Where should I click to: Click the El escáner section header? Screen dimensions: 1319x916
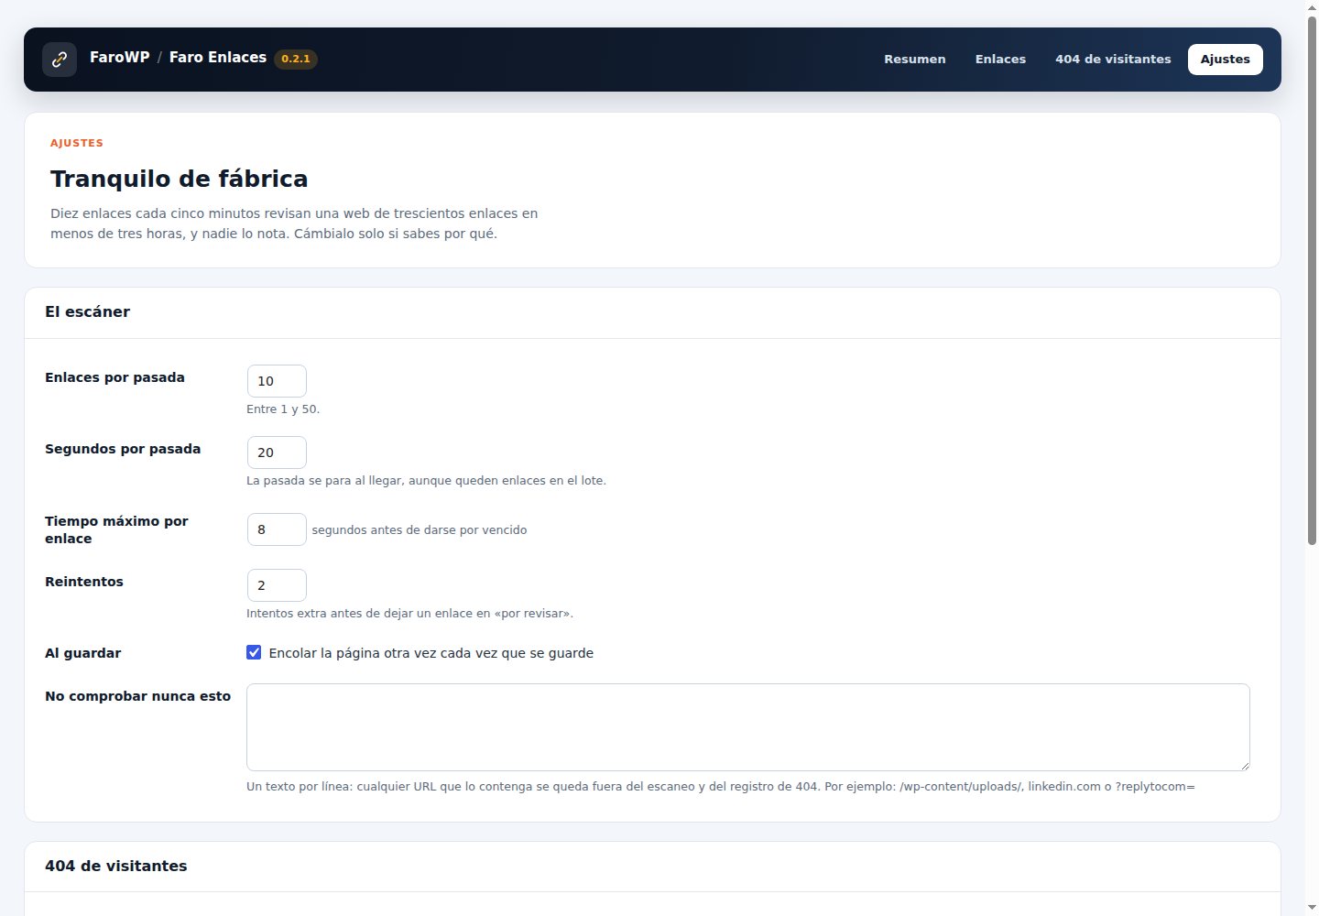click(87, 311)
